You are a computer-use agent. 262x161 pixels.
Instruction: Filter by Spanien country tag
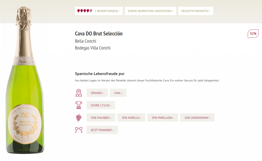coord(97,93)
